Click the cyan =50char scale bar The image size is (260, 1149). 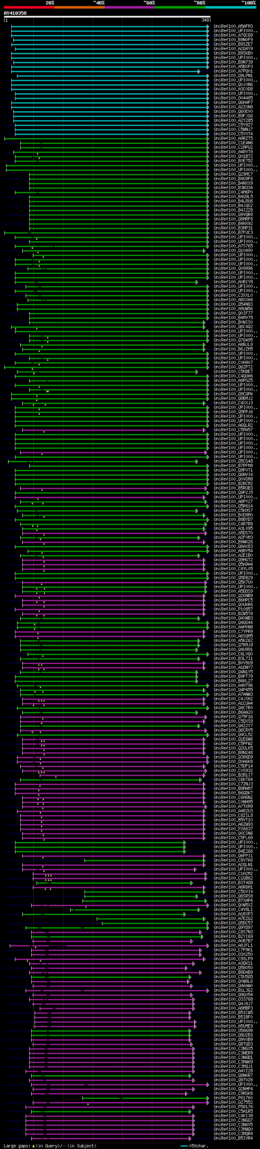click(x=184, y=1145)
